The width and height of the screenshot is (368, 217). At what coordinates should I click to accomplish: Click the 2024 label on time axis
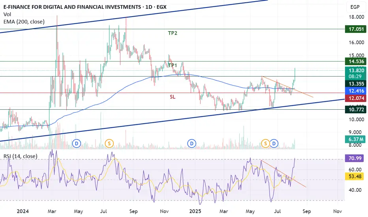23,211
